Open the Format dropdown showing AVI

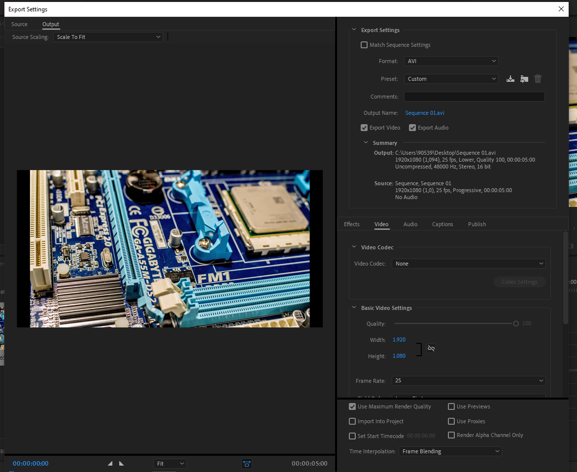point(451,61)
